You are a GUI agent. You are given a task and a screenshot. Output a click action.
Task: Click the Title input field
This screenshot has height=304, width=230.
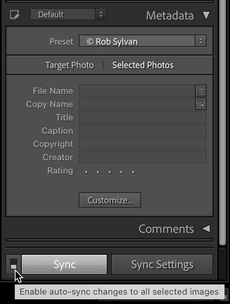(143, 117)
